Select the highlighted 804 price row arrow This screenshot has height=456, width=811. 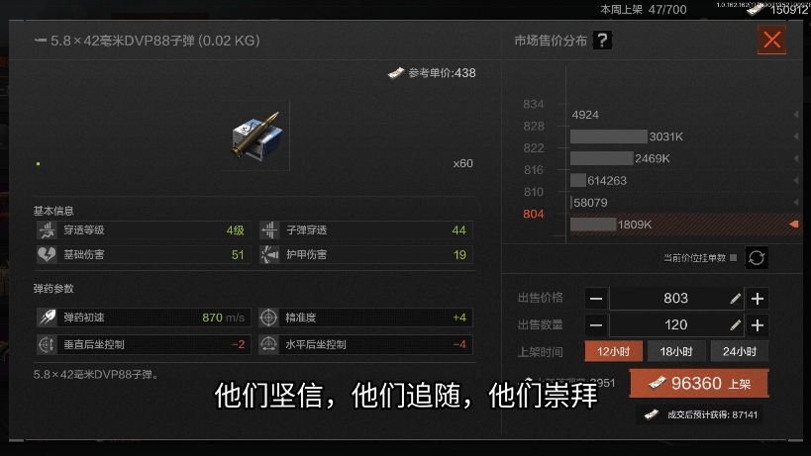(794, 225)
